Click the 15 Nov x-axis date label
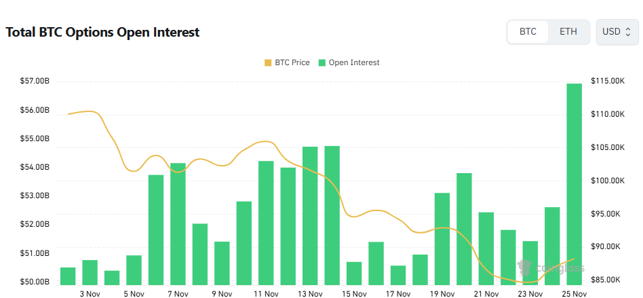 354,294
